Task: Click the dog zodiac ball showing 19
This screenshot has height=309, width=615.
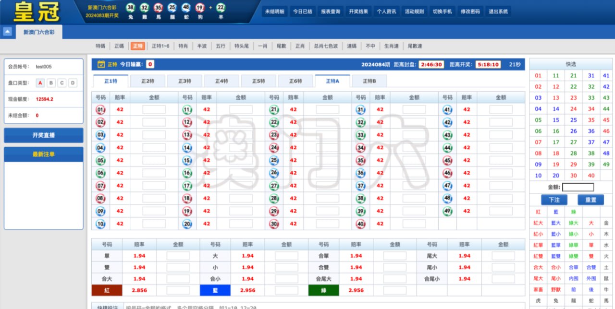Action: (200, 8)
